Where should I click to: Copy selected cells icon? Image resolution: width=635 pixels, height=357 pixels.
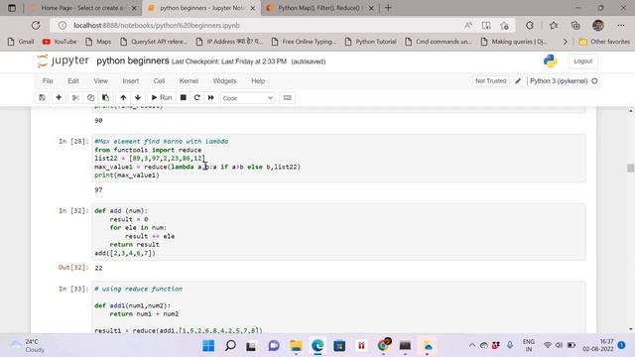point(90,98)
